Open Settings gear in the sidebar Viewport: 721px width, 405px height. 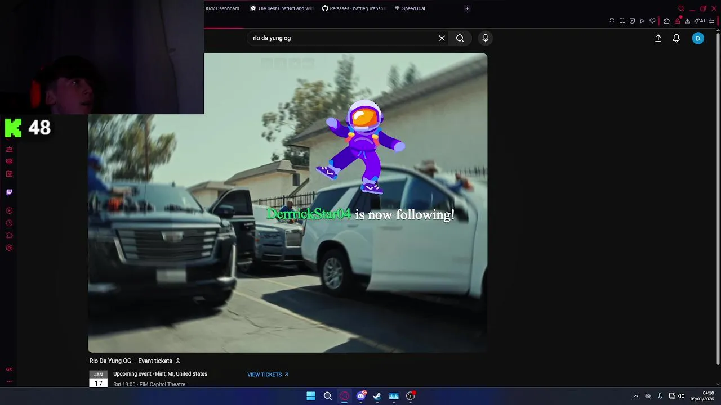tap(9, 247)
